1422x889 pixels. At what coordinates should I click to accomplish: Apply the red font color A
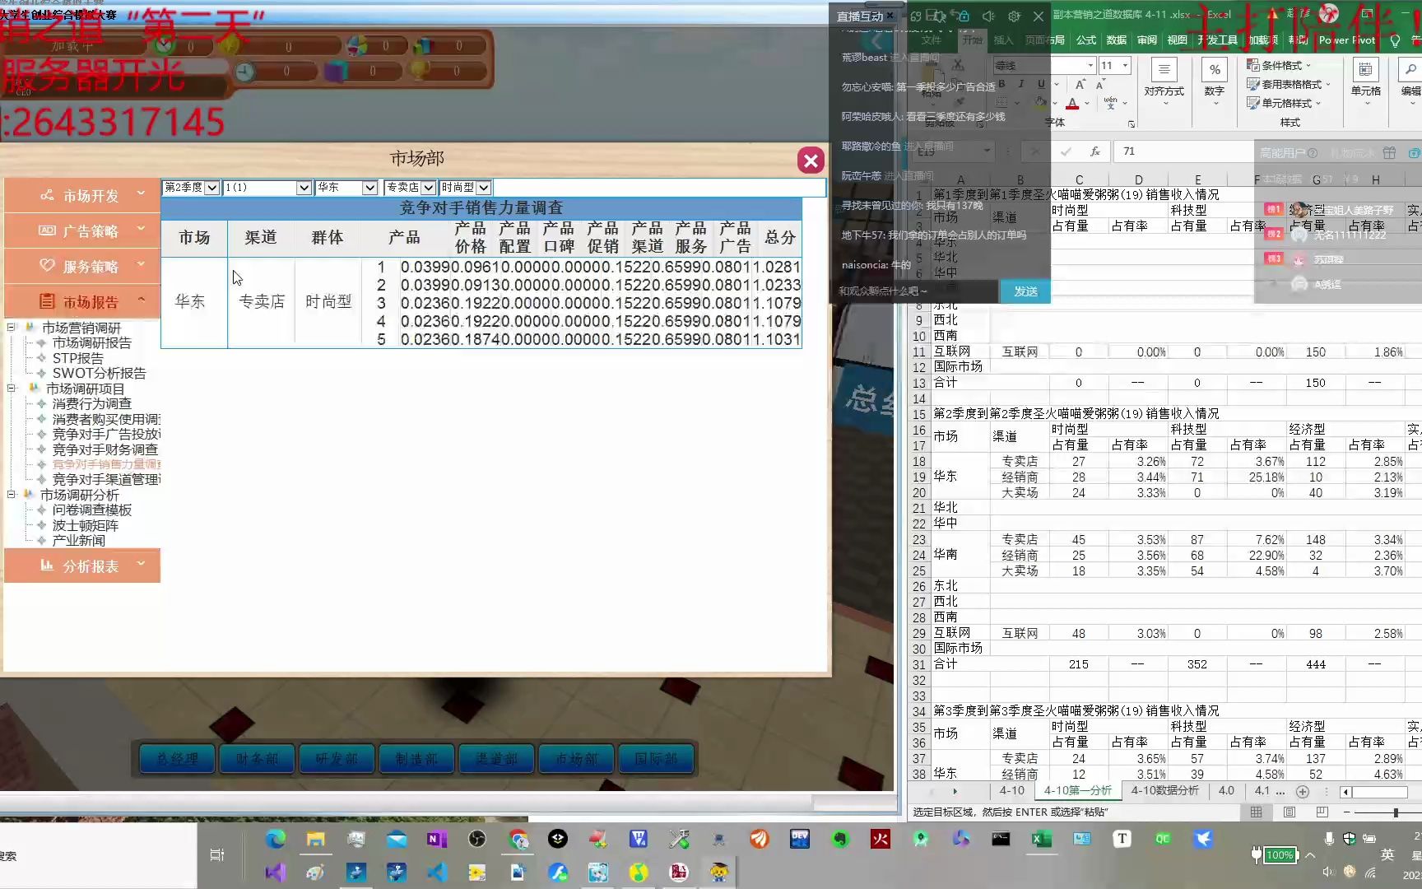[x=1072, y=104]
